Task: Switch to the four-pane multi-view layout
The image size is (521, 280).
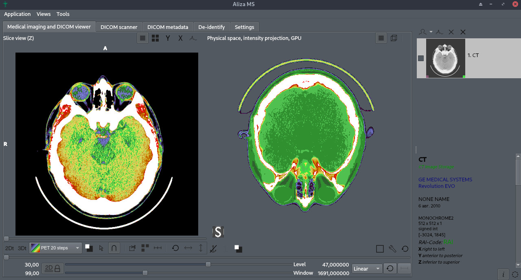Action: [x=155, y=38]
